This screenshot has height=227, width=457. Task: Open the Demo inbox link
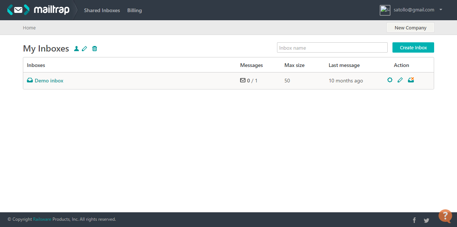(x=49, y=81)
